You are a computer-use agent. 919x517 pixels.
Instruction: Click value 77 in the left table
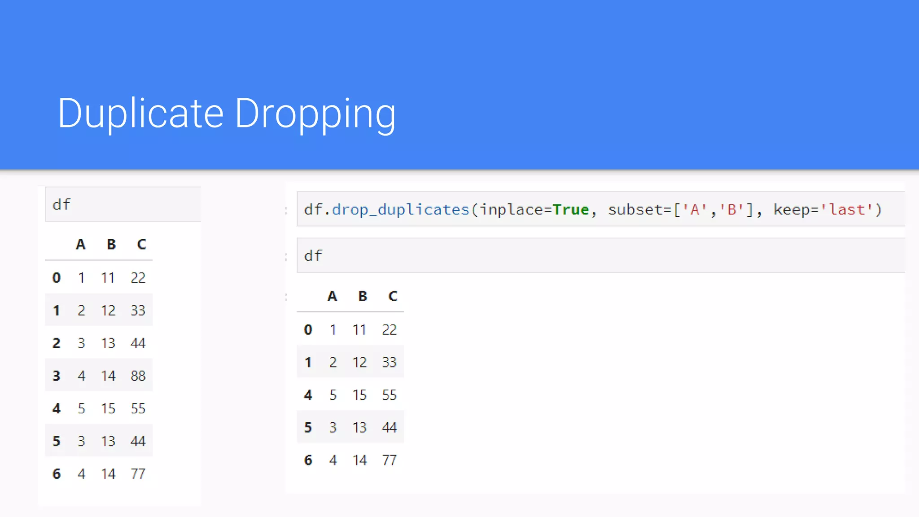pos(138,474)
